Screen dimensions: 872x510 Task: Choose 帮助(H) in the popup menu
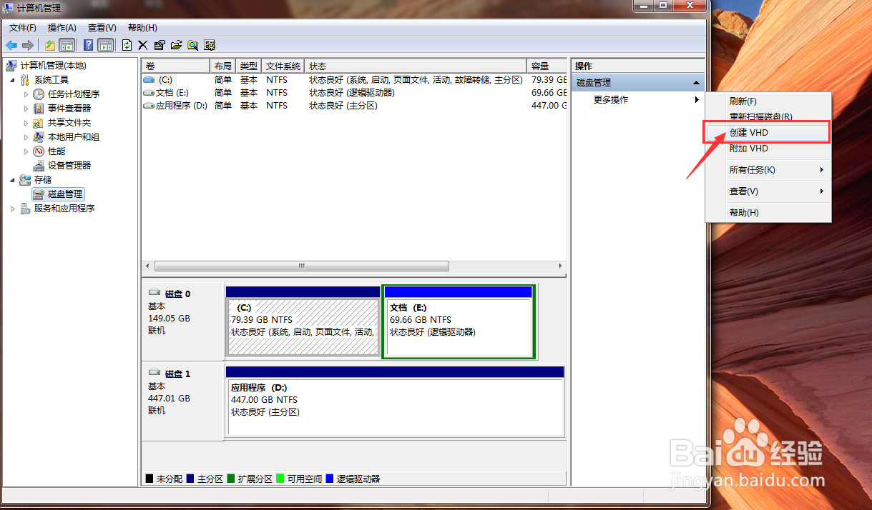(768, 213)
